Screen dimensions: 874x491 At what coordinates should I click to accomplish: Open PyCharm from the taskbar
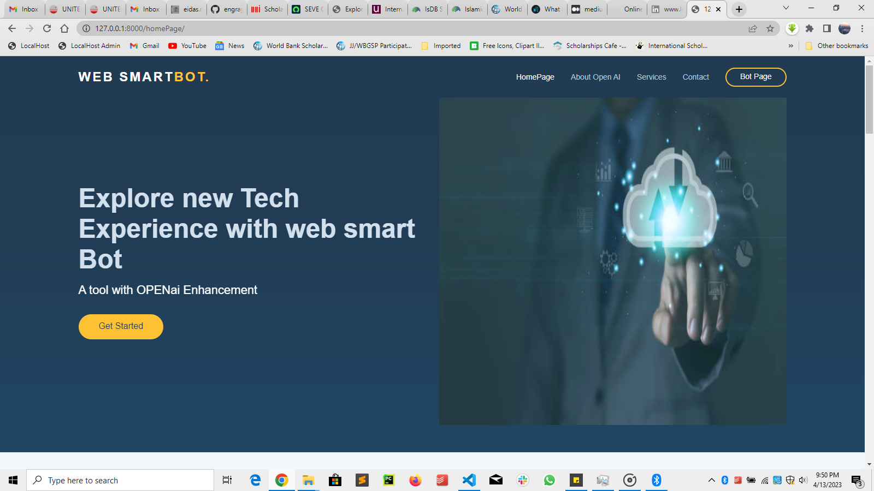(x=388, y=480)
